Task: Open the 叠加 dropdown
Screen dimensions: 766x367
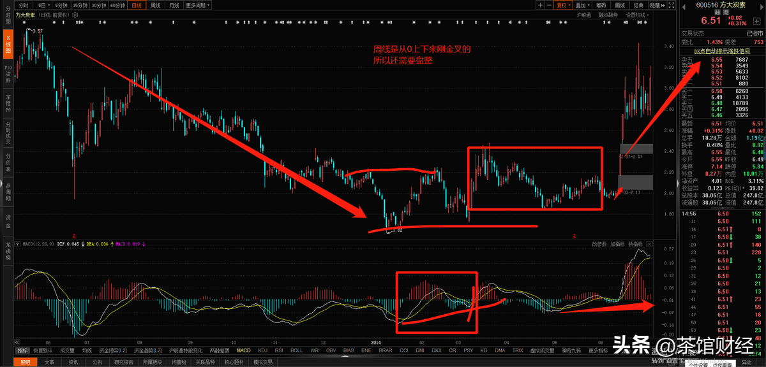Action: 582,5
